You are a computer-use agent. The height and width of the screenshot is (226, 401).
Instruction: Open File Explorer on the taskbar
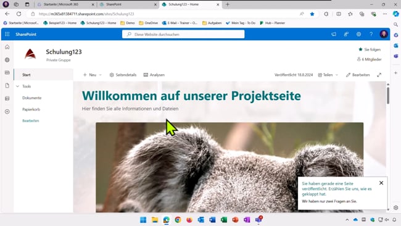click(155, 220)
